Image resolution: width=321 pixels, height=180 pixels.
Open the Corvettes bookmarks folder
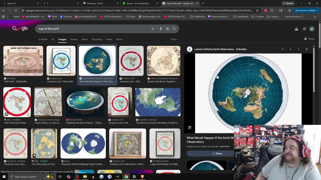[258, 16]
